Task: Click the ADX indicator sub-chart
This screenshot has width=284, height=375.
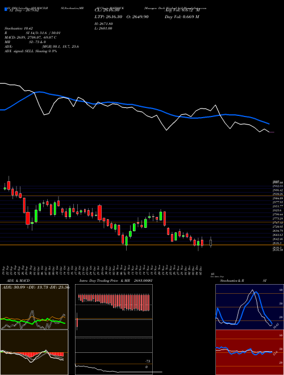Action: [34, 307]
